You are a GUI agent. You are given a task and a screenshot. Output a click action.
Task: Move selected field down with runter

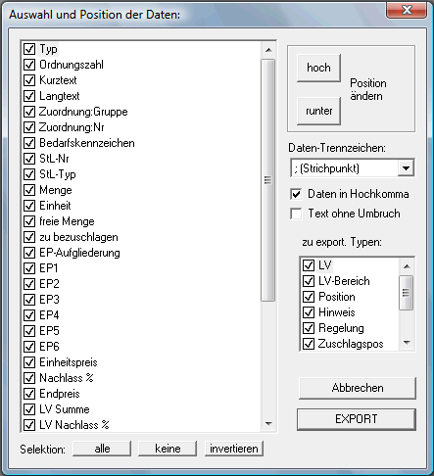click(318, 111)
